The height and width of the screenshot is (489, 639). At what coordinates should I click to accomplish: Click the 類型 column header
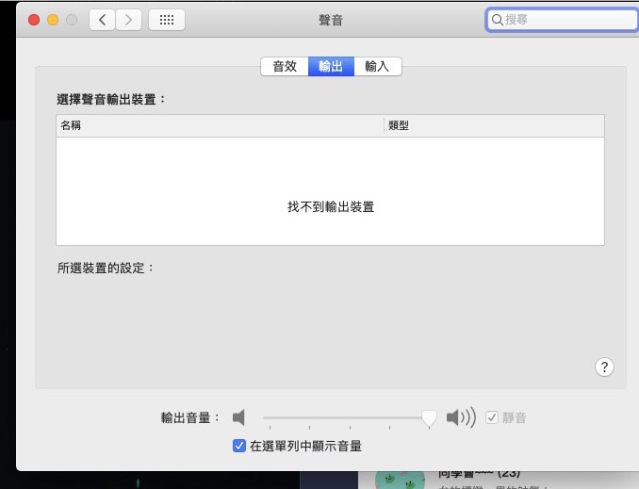pos(494,125)
